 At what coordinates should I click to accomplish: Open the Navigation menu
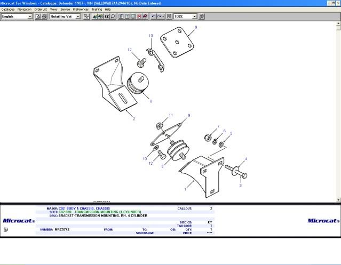tap(25, 10)
